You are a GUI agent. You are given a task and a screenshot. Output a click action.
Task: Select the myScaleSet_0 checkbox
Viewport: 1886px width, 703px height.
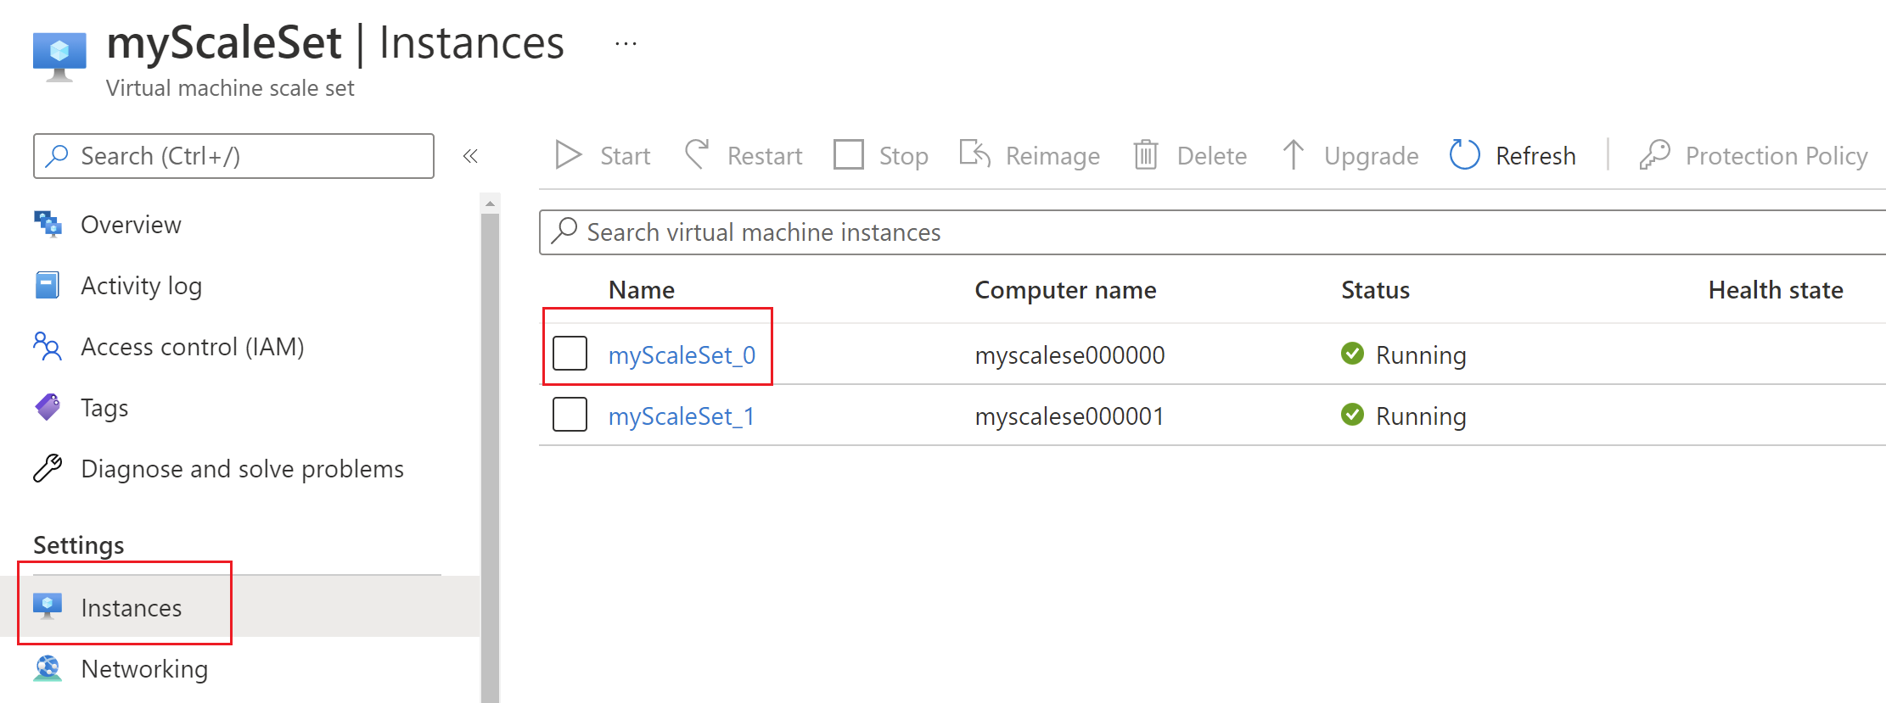point(570,354)
